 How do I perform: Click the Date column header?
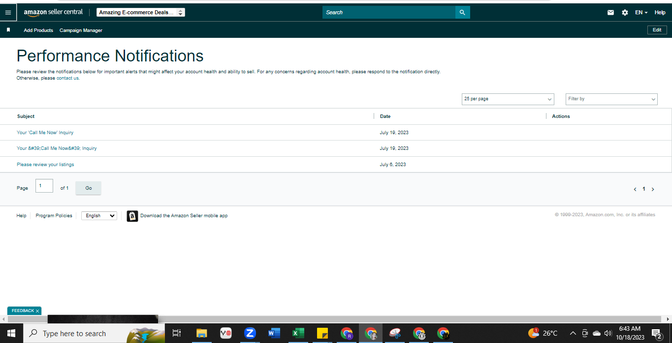(x=385, y=116)
